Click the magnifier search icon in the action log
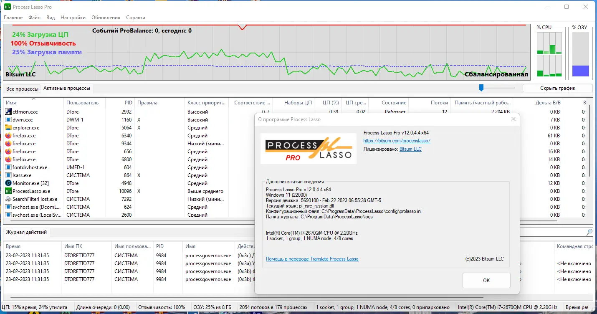This screenshot has width=597, height=314. tap(589, 232)
